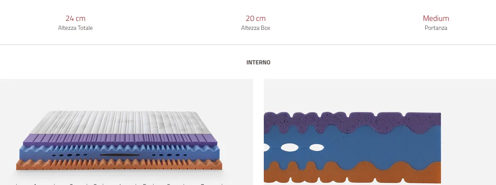Click the orange foam in cross-section image

(352, 173)
